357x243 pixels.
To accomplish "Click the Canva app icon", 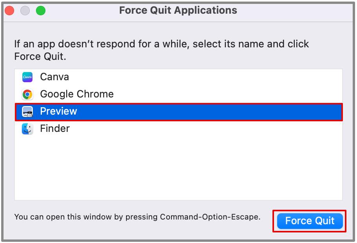I will pos(27,77).
